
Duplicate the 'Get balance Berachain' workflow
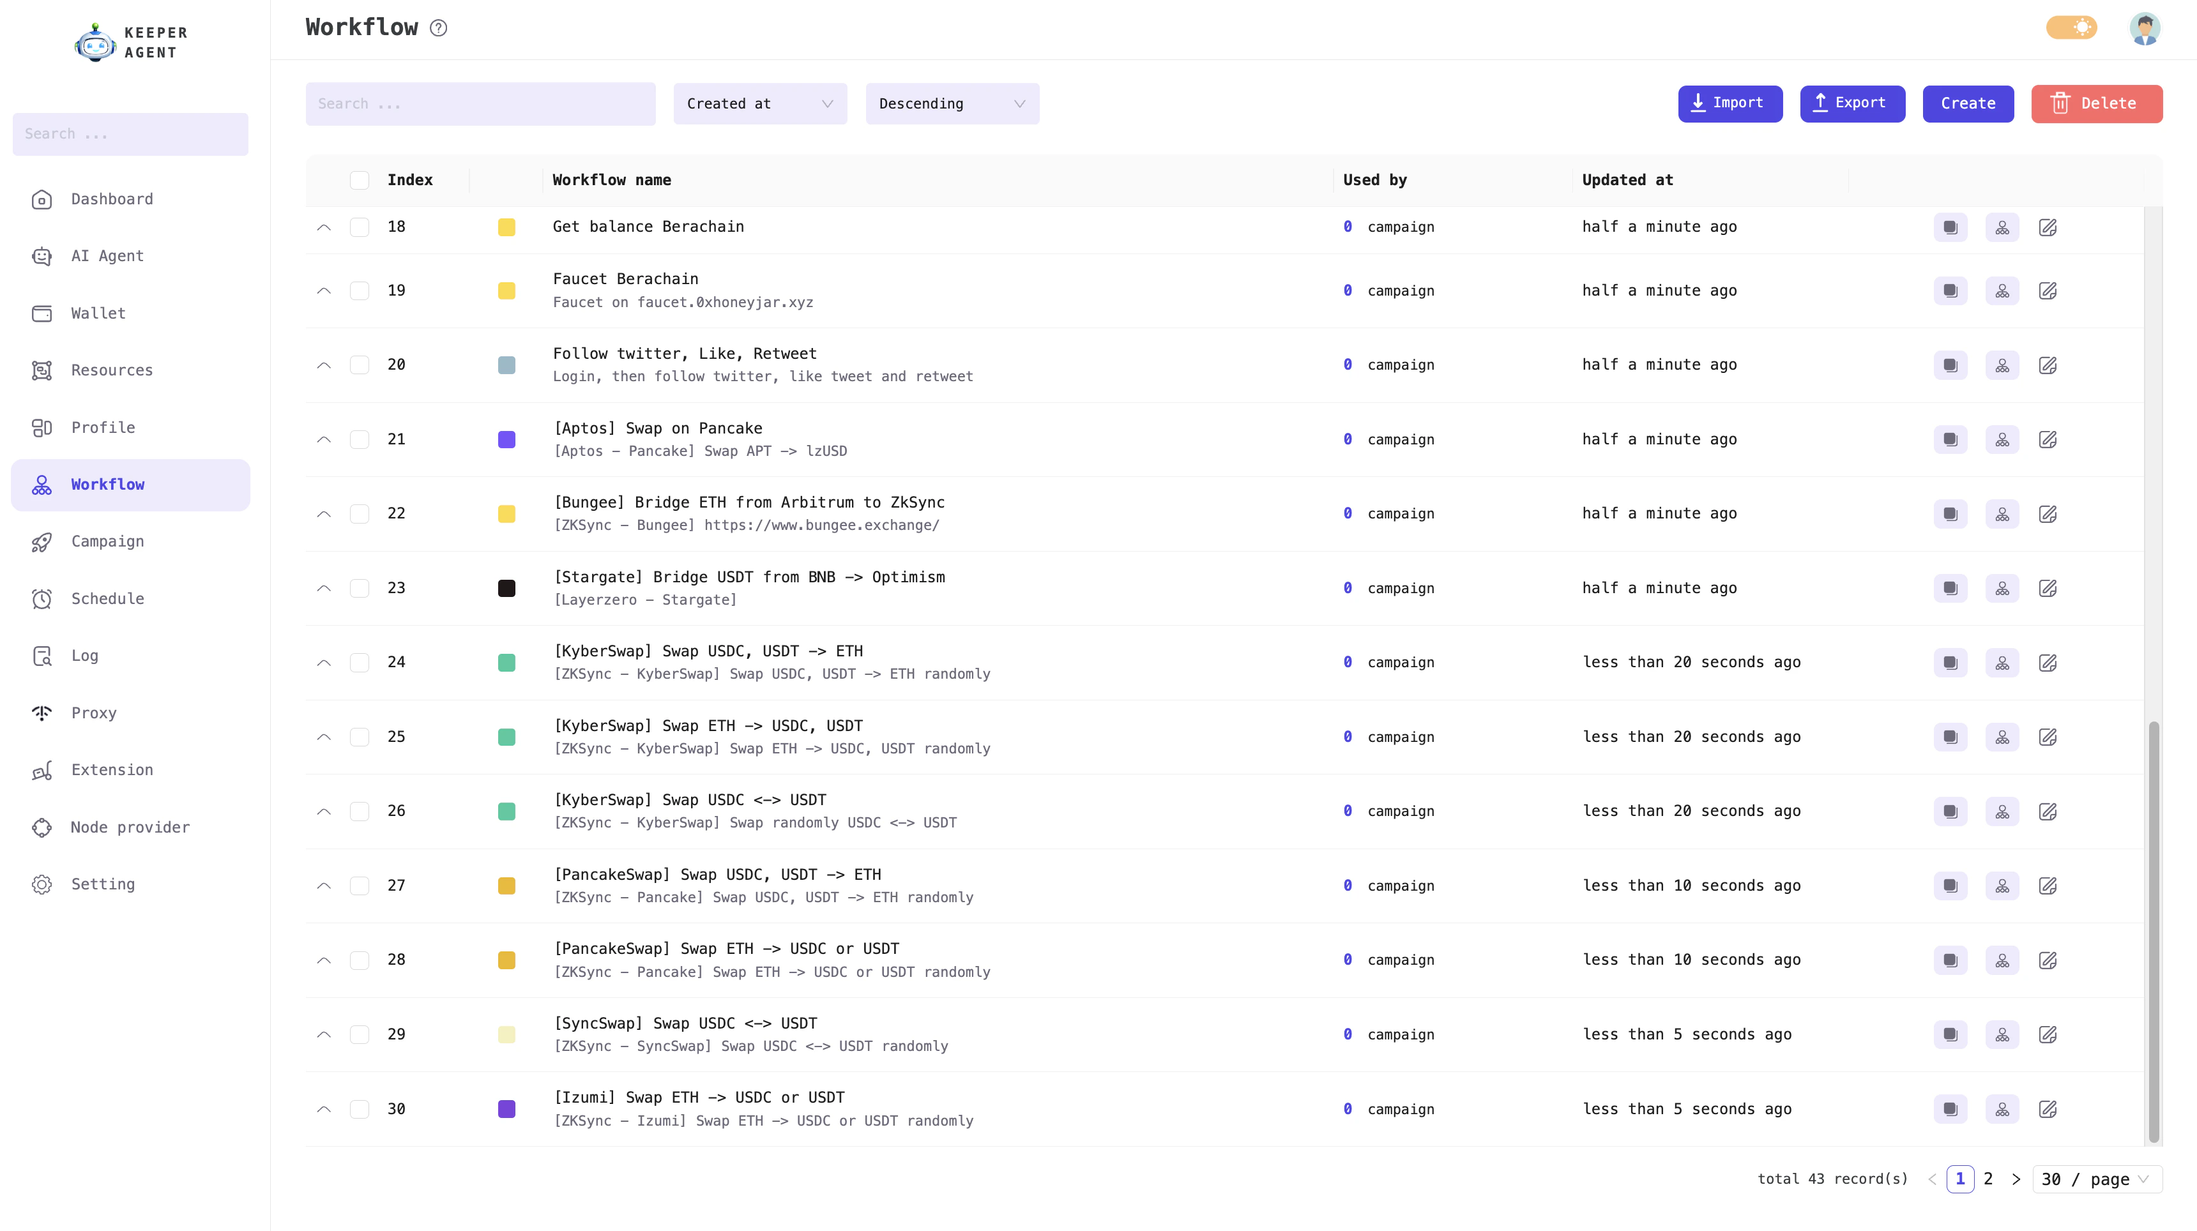(x=1950, y=227)
